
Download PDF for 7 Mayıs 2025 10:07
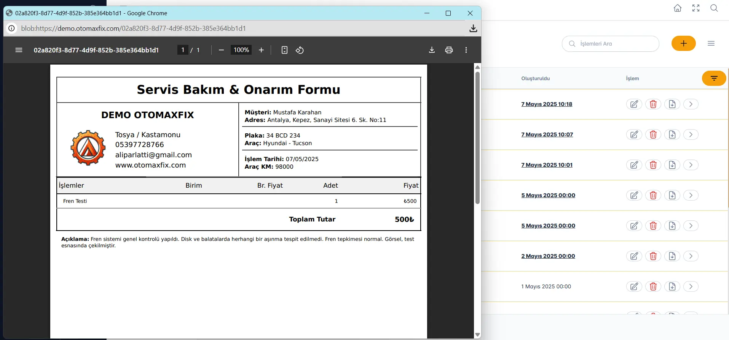tap(672, 134)
